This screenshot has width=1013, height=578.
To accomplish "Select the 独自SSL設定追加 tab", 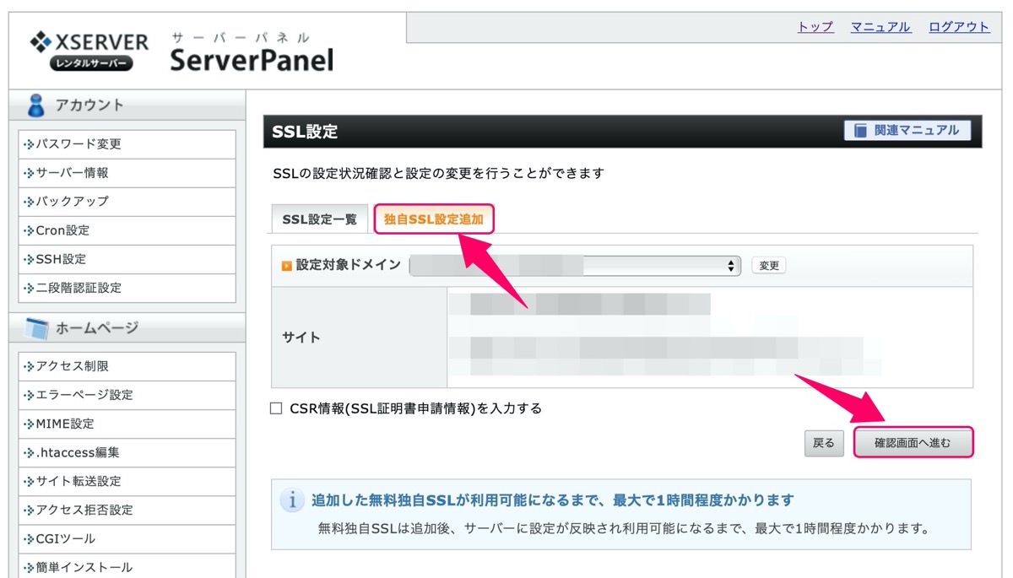I will [x=434, y=219].
